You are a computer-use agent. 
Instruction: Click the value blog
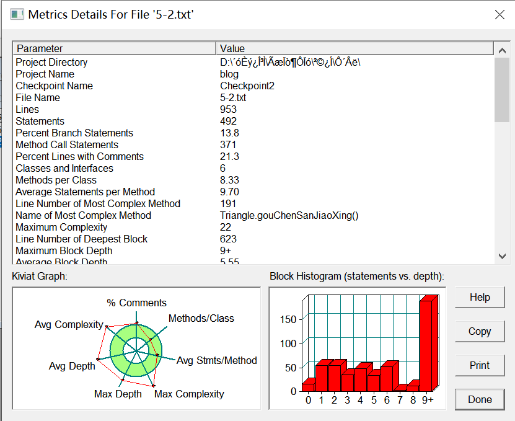[x=229, y=74]
